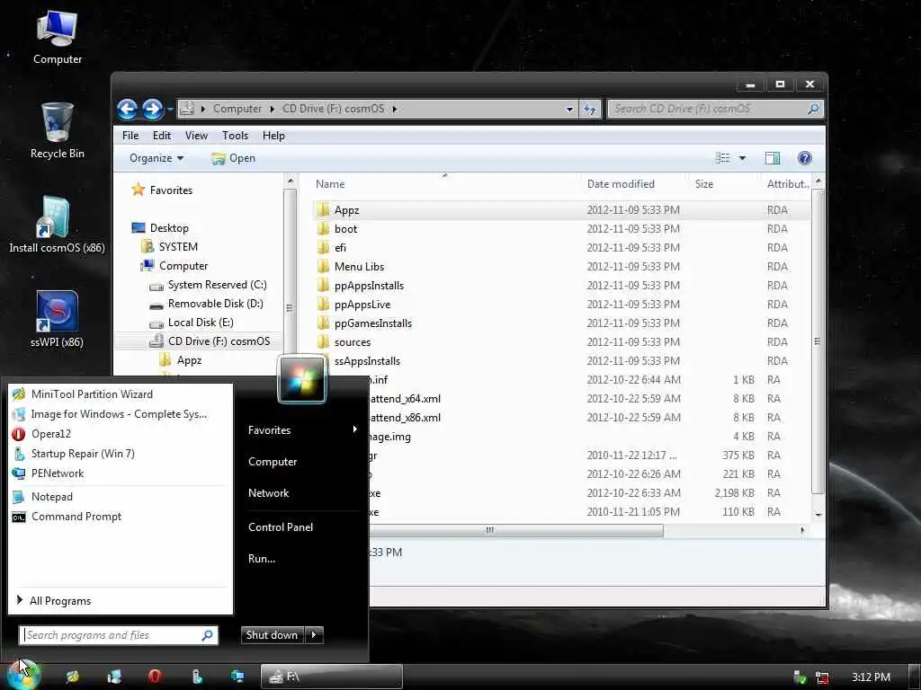Click the F:\ taskbar window button
Viewport: 921px width, 690px height.
tap(331, 677)
